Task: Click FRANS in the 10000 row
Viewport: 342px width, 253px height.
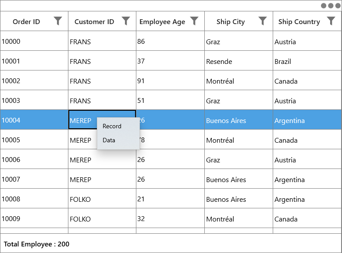Action: pos(102,41)
